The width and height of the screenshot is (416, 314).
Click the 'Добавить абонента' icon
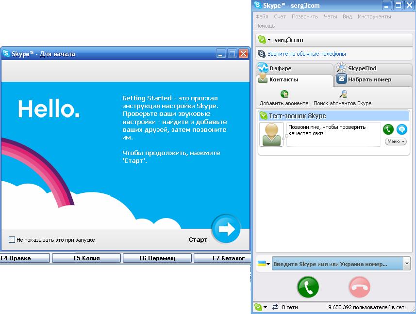pyautogui.click(x=284, y=94)
